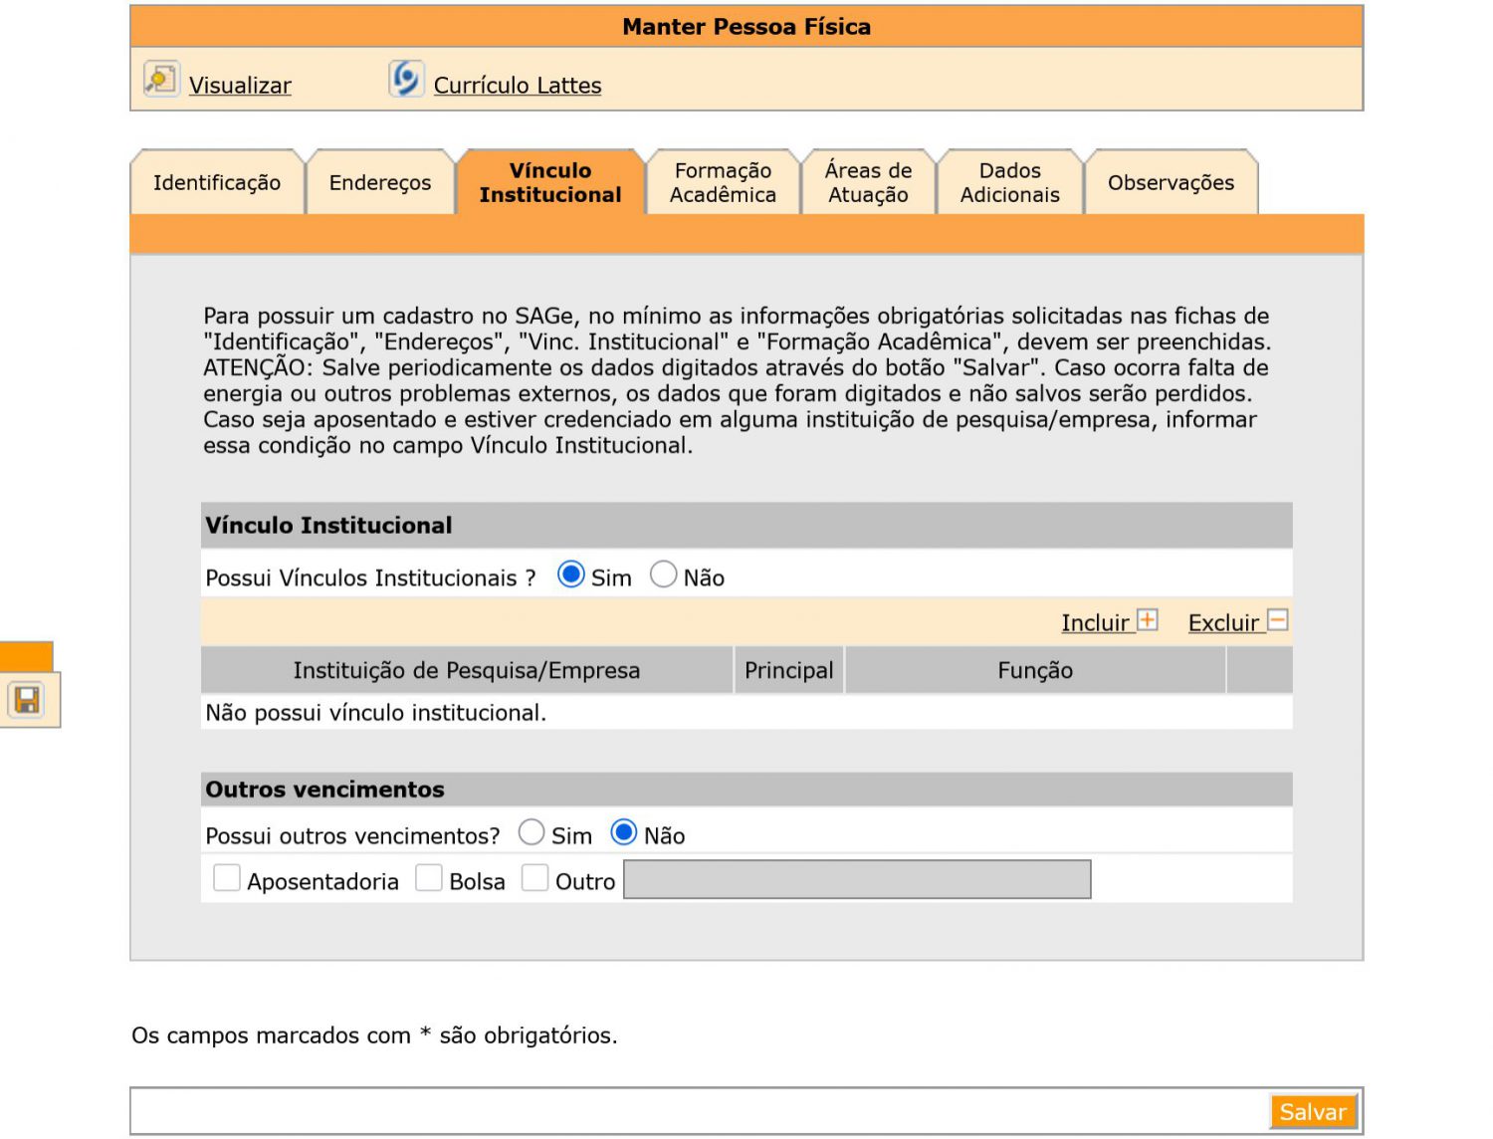Choose Não for Possui outros vencimentos
1493x1139 pixels.
624,832
